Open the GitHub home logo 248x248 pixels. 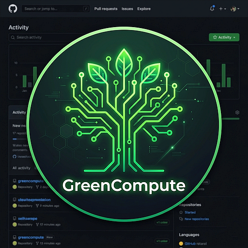coord(13,9)
